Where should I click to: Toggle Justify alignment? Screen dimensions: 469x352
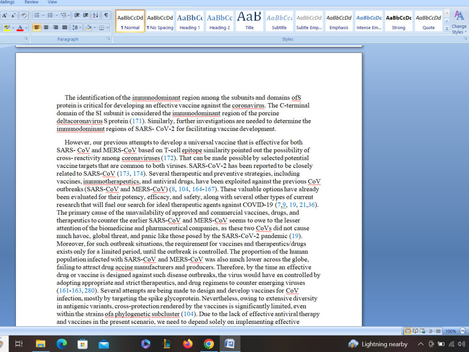click(65, 28)
